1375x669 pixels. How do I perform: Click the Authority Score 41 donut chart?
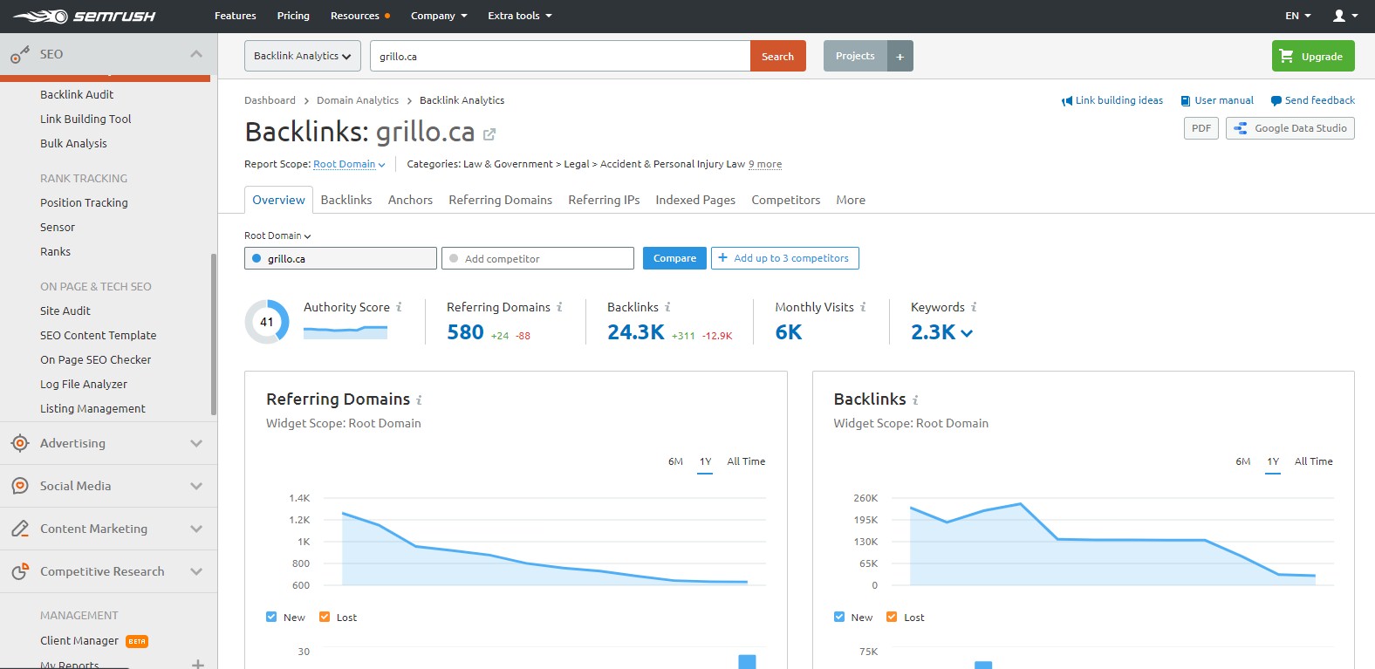click(x=267, y=322)
